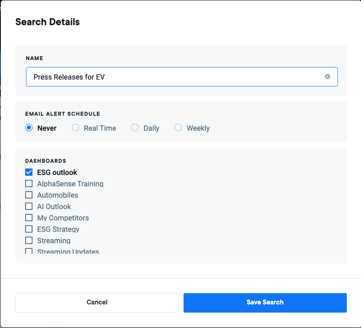Screen dimensions: 361x328
Task: Check the Automobiles dashboard
Action: tap(29, 195)
